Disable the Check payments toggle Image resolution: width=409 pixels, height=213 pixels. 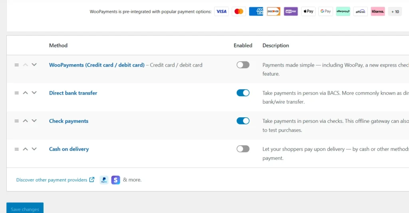243,121
